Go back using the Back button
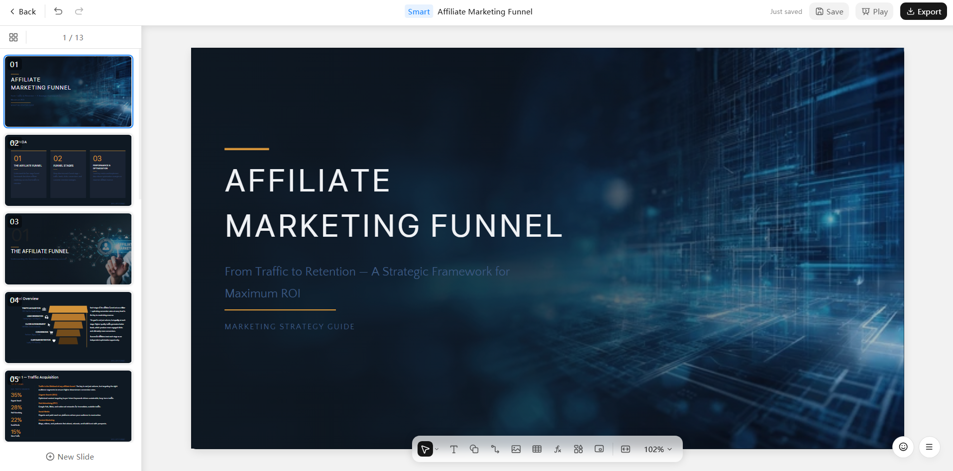 (x=23, y=11)
